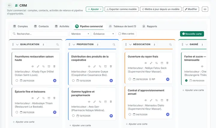This screenshot has width=216, height=128.
Task: Open the Ajouter dropdown button
Action: [x=94, y=9]
